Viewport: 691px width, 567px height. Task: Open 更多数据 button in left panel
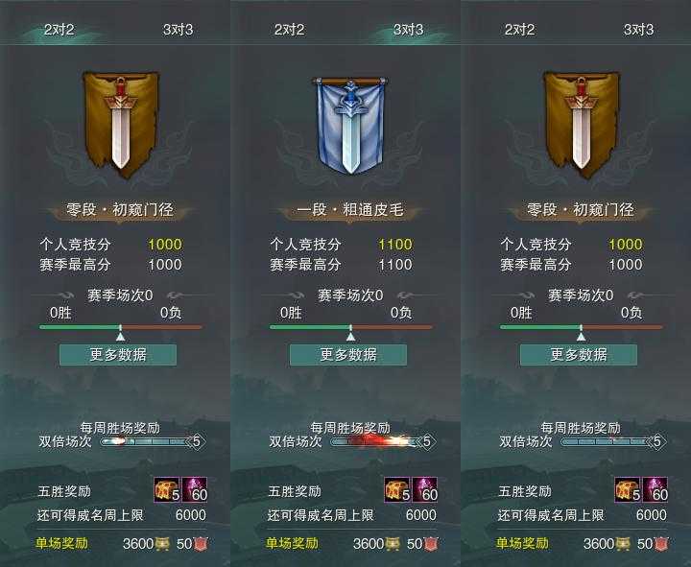pyautogui.click(x=118, y=355)
